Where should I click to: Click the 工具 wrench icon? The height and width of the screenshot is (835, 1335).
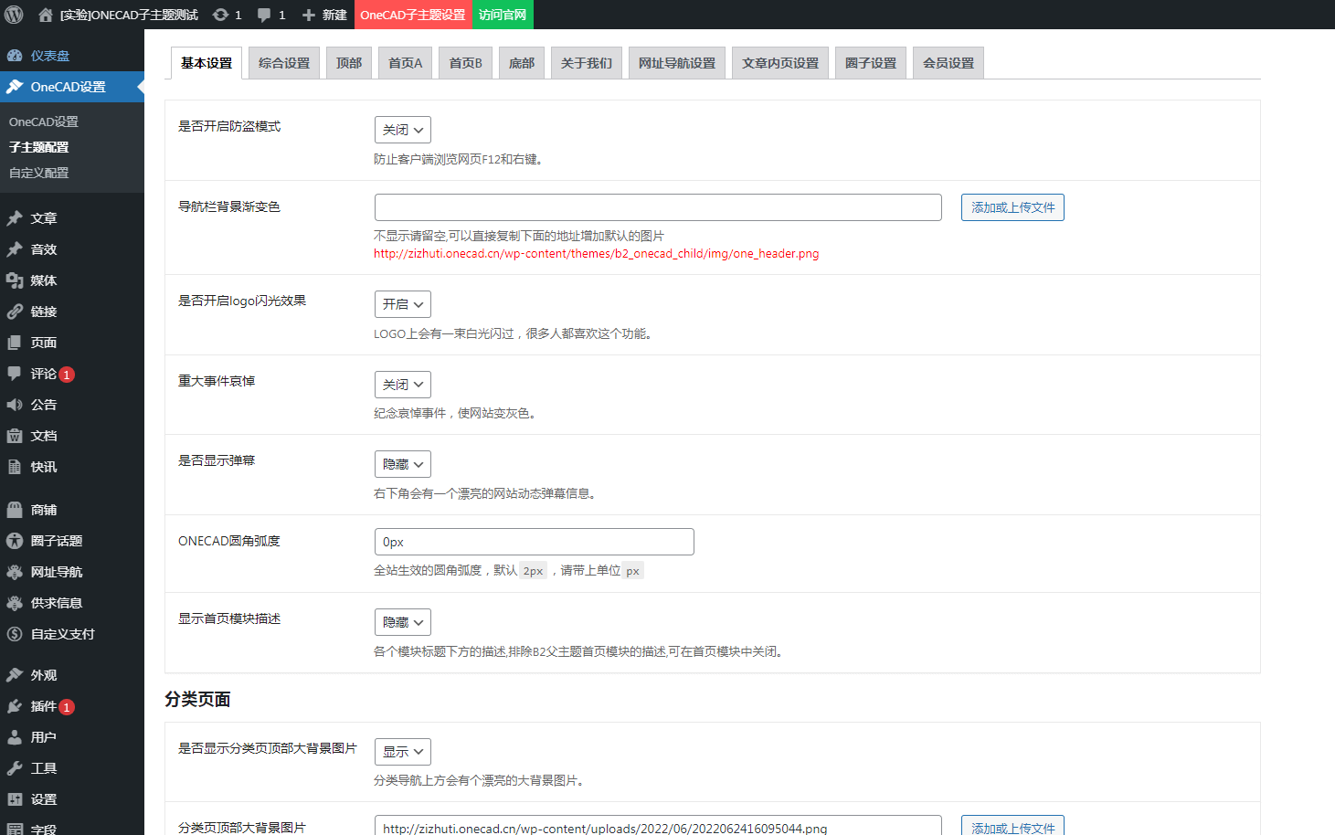15,768
